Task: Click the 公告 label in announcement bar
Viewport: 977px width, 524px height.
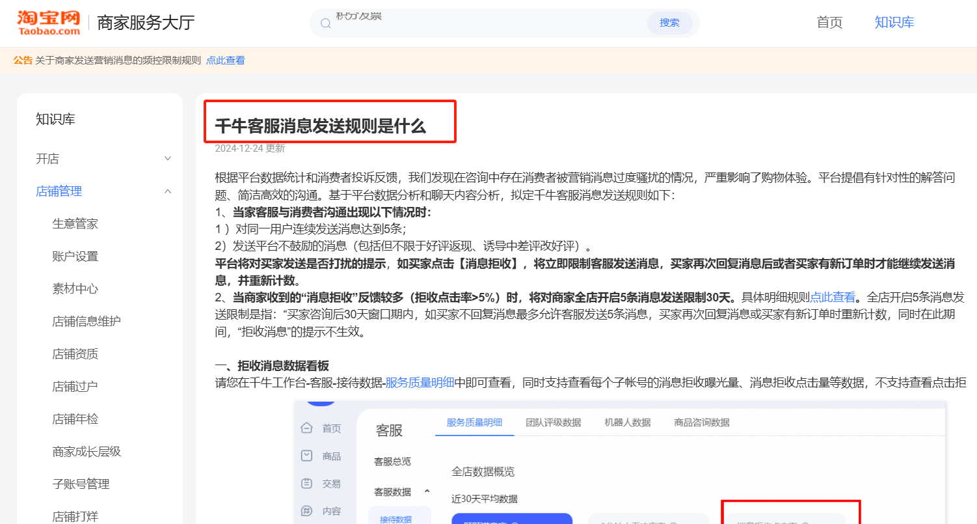Action: (23, 61)
